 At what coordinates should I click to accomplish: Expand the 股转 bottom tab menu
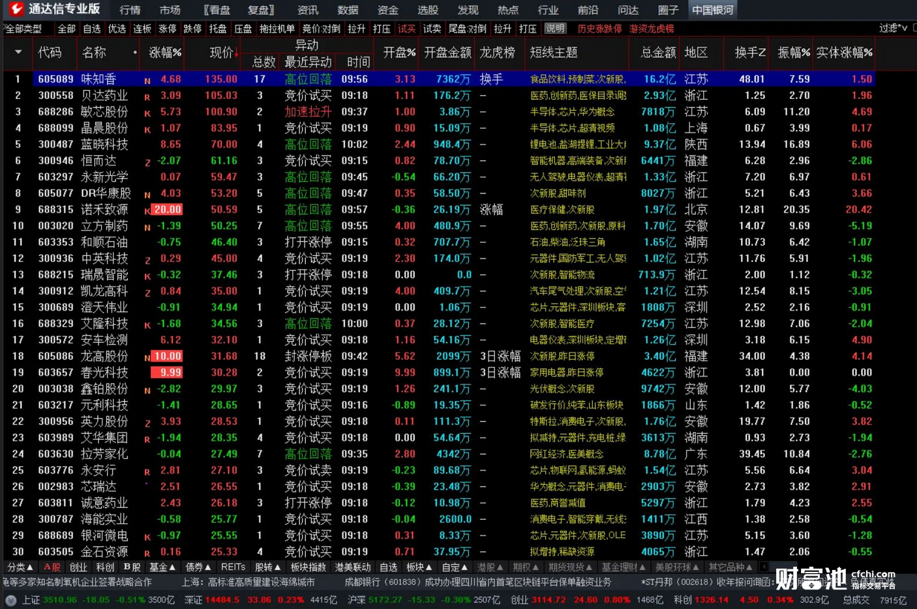[x=267, y=567]
